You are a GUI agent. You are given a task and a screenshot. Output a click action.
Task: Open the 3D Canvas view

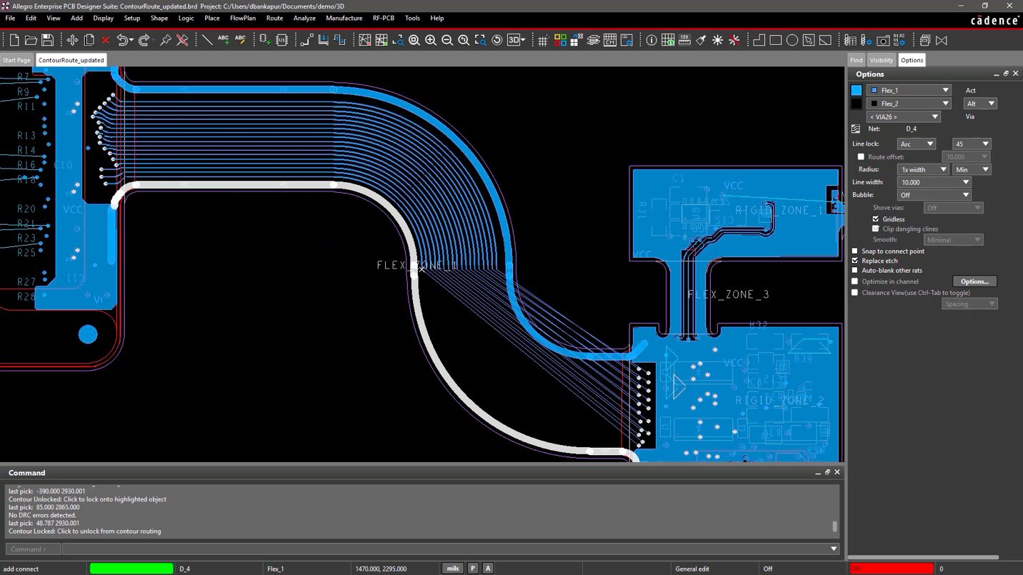click(x=514, y=40)
